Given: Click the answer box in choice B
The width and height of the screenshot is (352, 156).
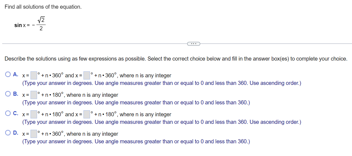Looking at the screenshot, I should coord(33,94).
